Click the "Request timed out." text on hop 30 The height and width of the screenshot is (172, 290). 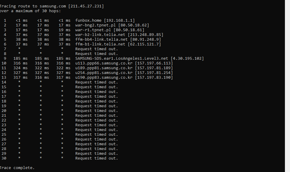coord(96,158)
